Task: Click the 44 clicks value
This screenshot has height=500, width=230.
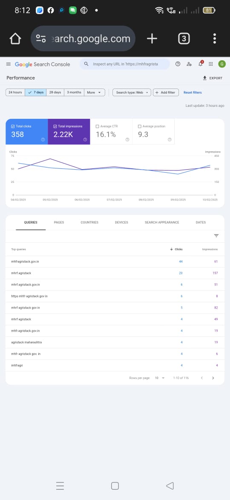Action: [181, 262]
